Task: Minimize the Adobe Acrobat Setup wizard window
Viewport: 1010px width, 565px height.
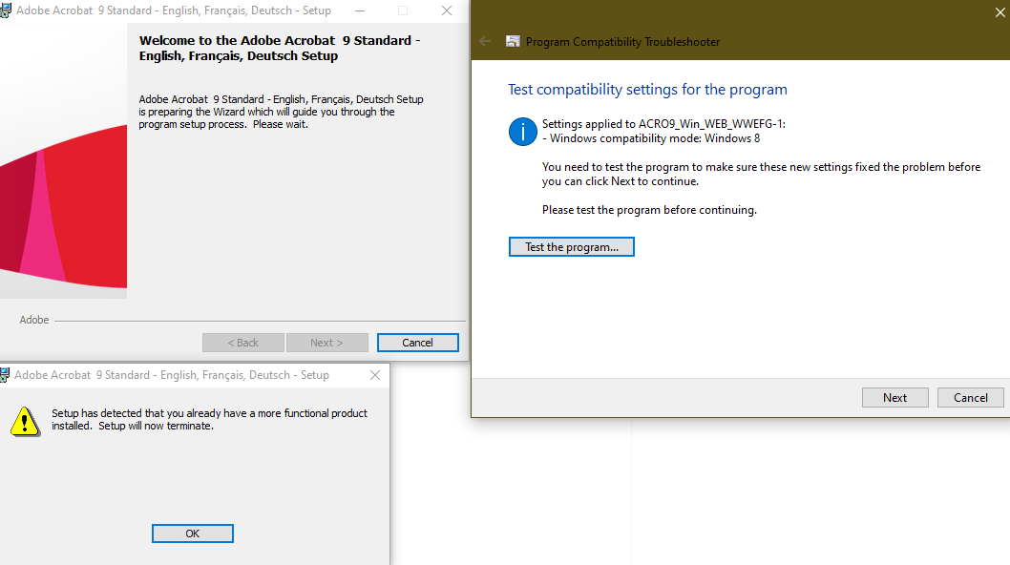Action: click(360, 10)
